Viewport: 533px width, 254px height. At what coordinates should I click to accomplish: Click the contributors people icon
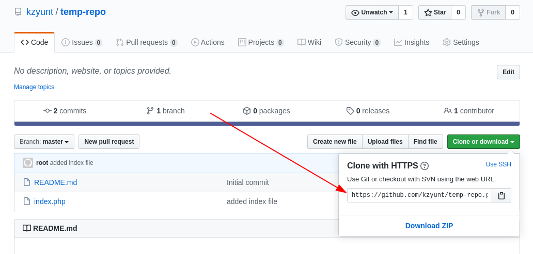click(448, 111)
